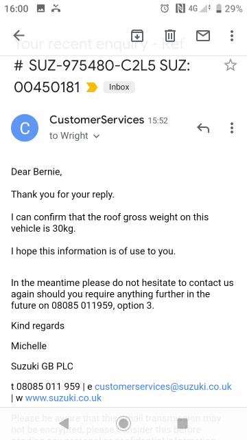
Task: Tap the CustomerServices sender name
Action: [97, 120]
